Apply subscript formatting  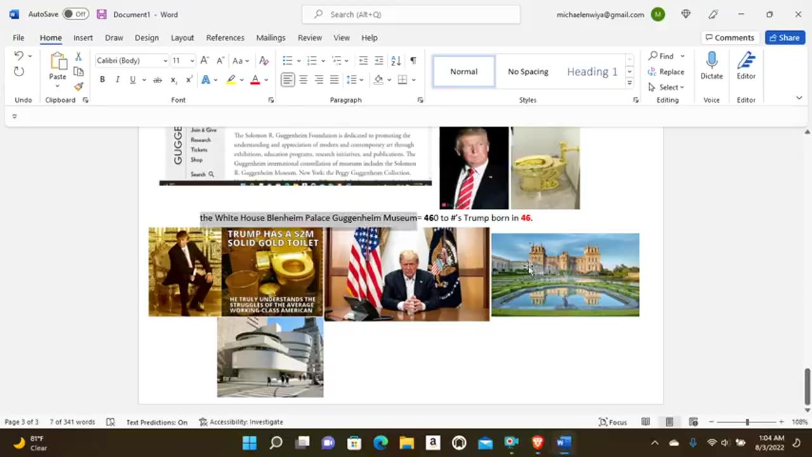tap(173, 80)
